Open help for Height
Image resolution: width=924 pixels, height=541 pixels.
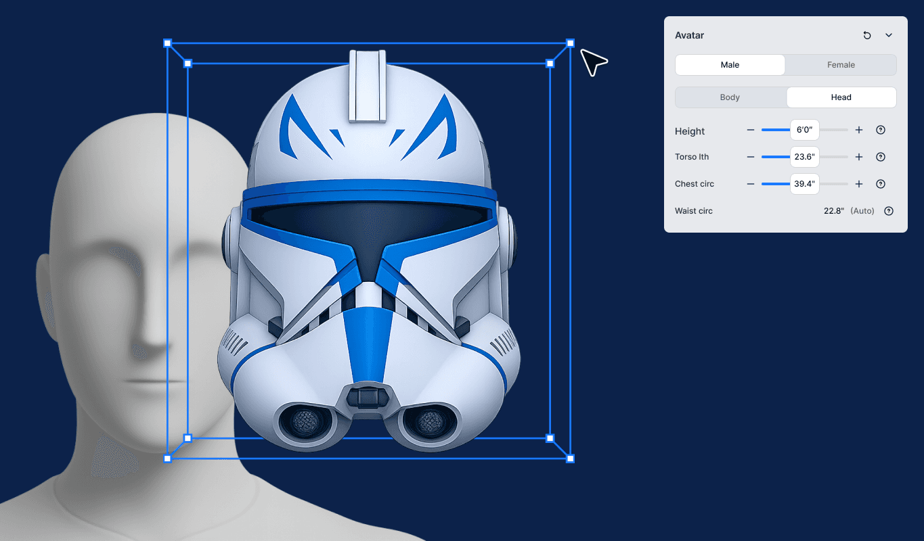point(881,130)
